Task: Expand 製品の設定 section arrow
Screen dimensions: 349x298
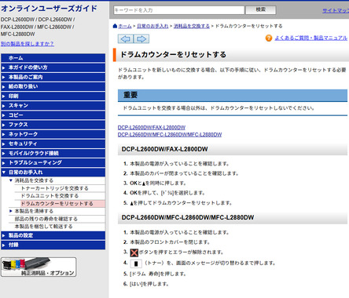Action: pyautogui.click(x=4, y=235)
